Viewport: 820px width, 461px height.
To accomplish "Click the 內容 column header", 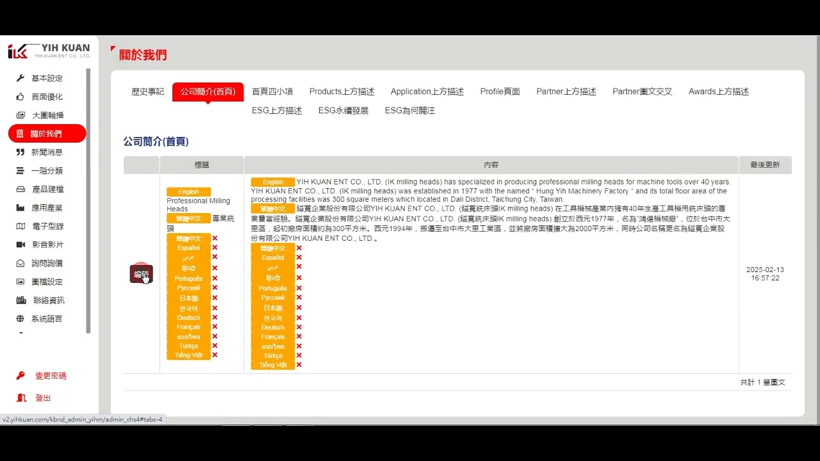I will [491, 165].
